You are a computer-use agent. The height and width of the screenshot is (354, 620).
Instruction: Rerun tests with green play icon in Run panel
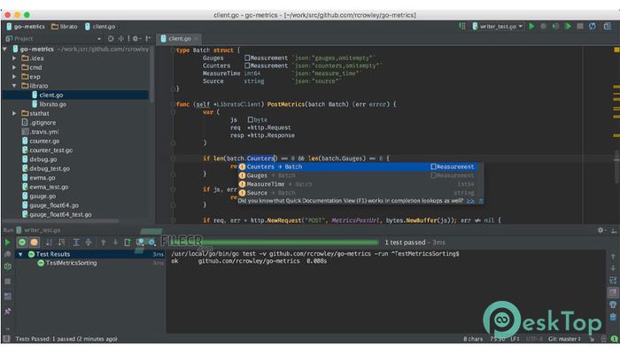pos(7,242)
